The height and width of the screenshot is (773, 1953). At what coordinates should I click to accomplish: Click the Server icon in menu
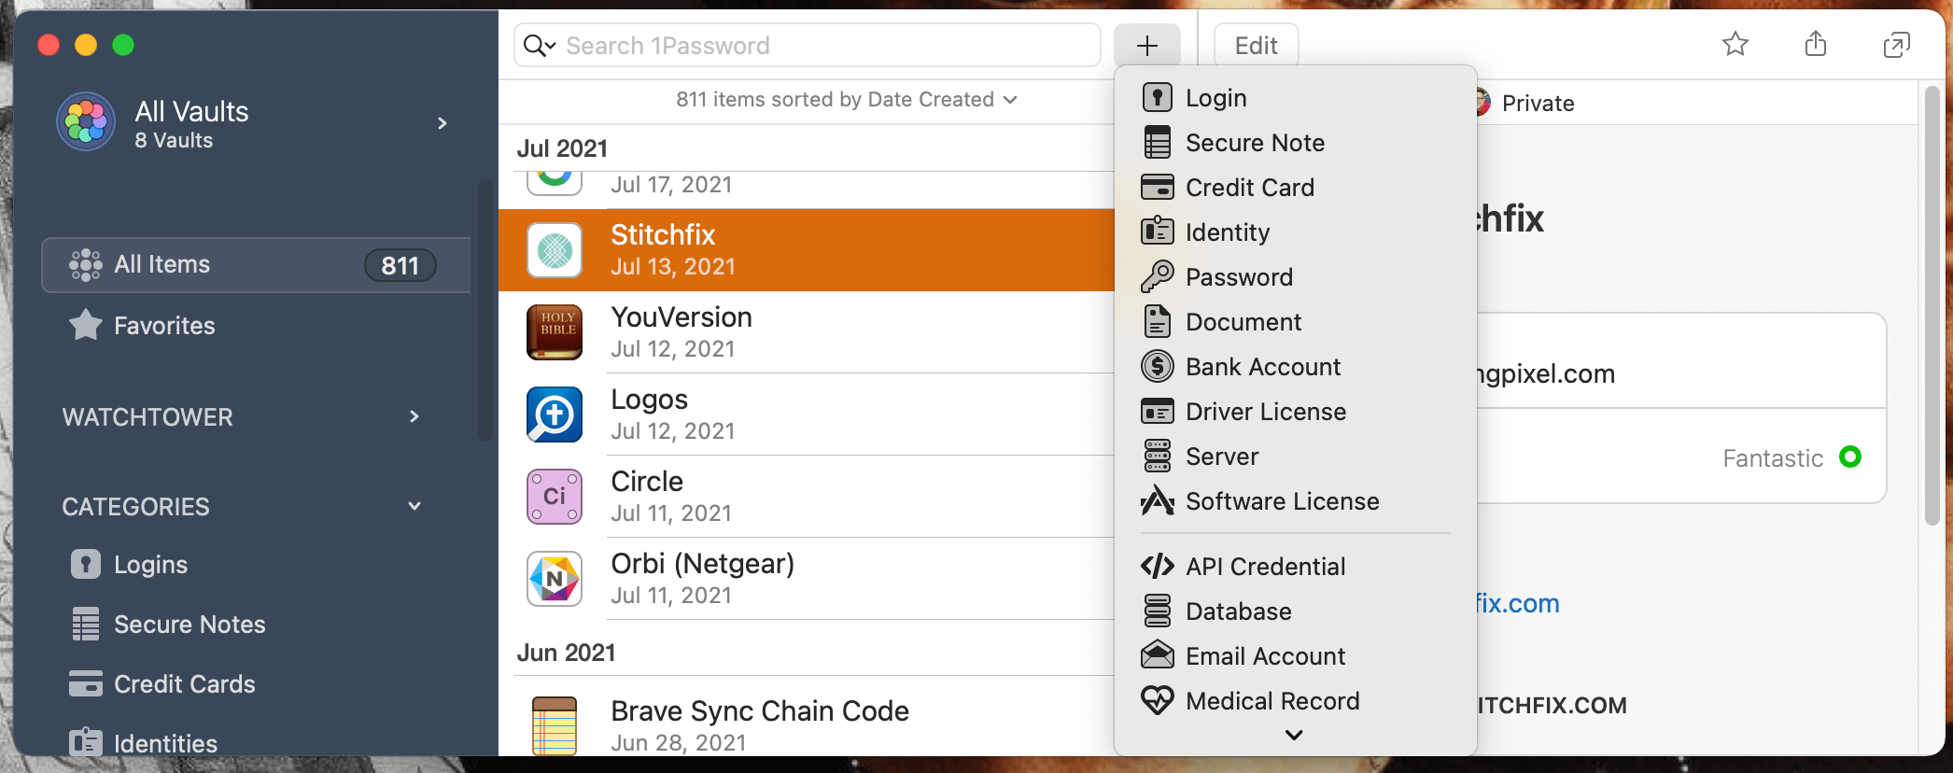pyautogui.click(x=1157, y=456)
